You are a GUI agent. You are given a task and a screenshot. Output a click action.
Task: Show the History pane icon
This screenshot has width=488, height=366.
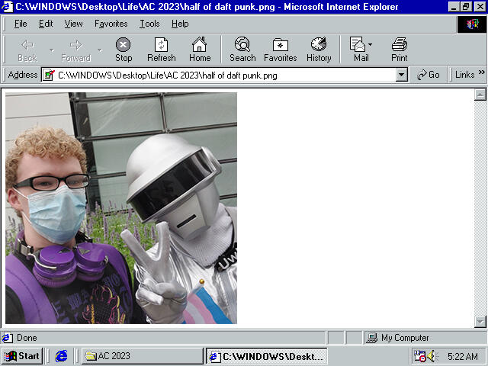[319, 45]
